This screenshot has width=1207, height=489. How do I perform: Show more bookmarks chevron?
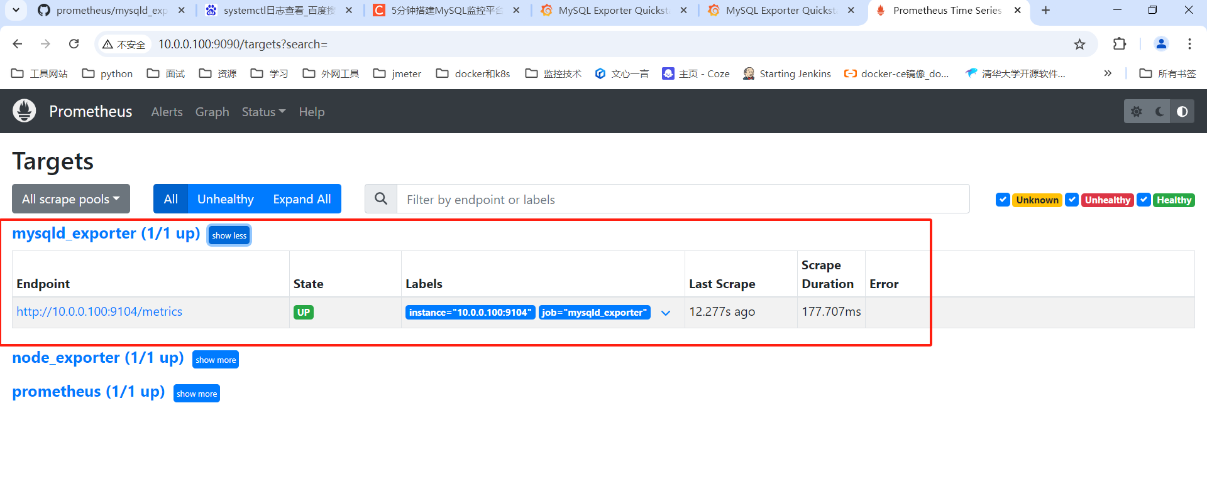[x=1108, y=73]
